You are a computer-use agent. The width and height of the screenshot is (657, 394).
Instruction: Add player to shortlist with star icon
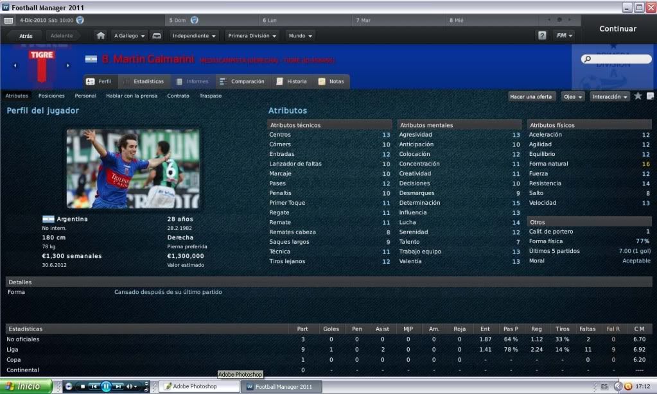[638, 96]
